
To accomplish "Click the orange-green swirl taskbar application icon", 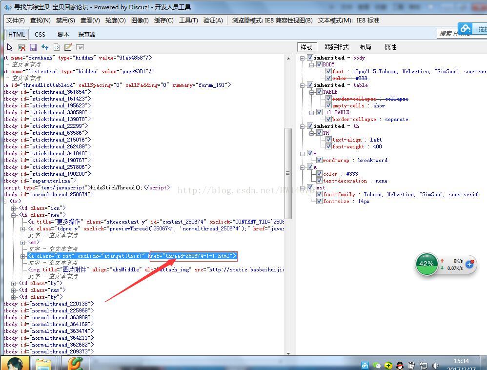I will click(75, 364).
